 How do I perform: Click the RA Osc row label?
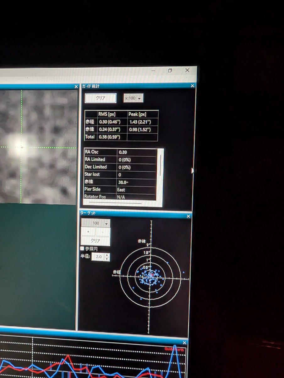[92, 152]
